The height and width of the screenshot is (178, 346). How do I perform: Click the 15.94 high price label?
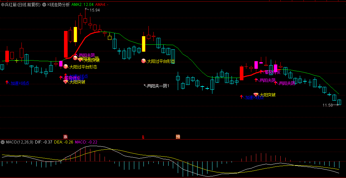pos(95,10)
